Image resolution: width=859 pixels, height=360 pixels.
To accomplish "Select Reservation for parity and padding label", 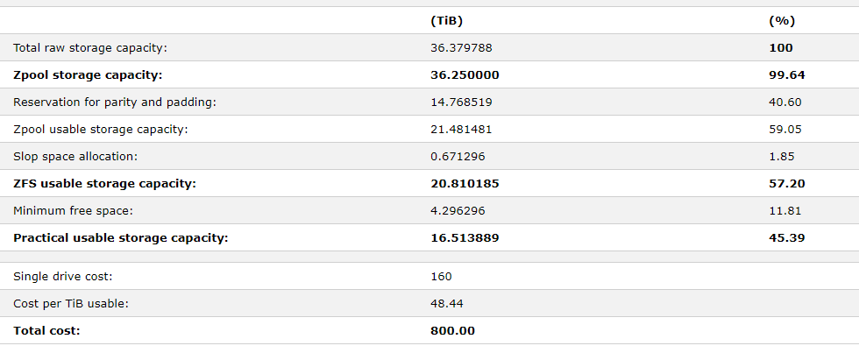I will (115, 102).
